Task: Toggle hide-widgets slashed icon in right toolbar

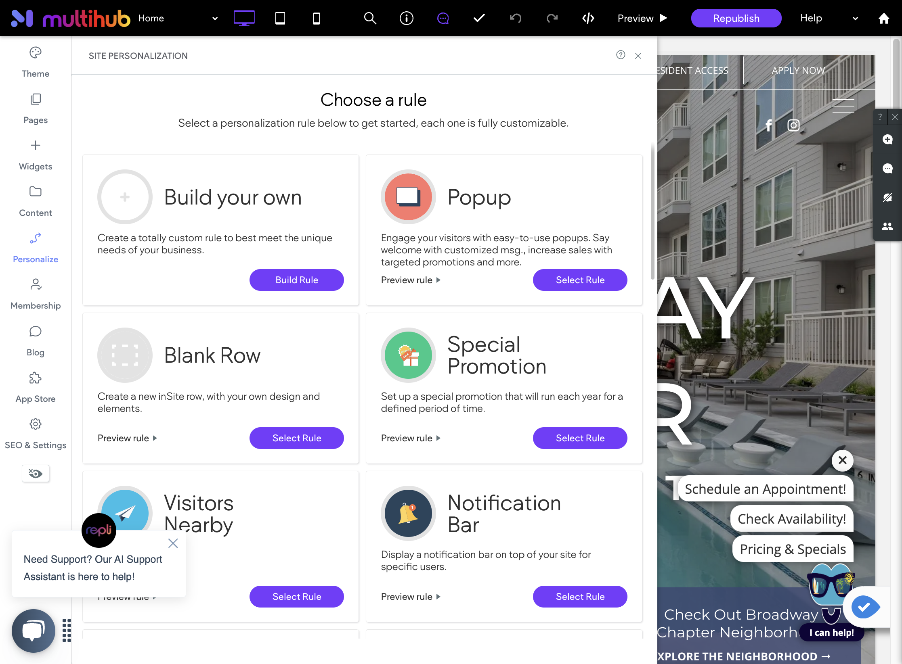Action: coord(887,198)
